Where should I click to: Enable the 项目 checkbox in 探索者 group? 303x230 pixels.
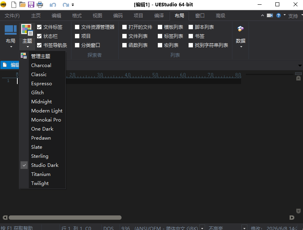click(x=77, y=36)
